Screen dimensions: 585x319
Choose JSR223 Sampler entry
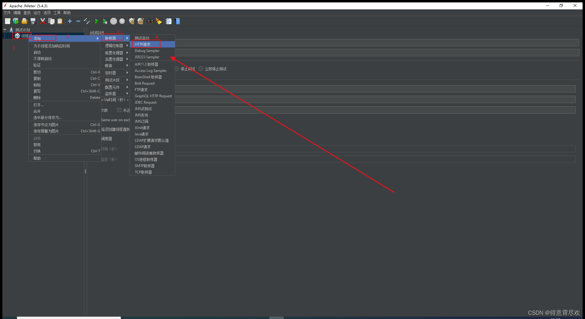coord(153,57)
